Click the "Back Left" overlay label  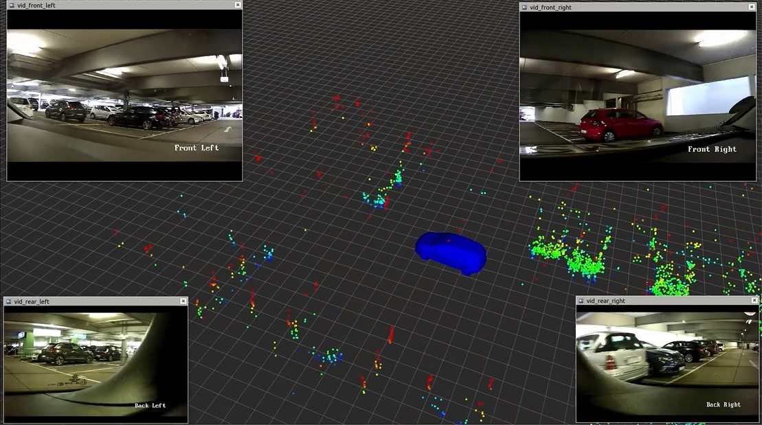click(150, 406)
